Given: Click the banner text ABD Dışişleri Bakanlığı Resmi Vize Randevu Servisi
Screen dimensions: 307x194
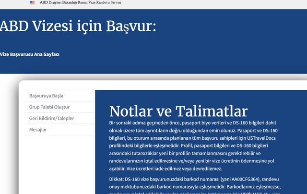Looking at the screenshot, I should coord(80,2).
